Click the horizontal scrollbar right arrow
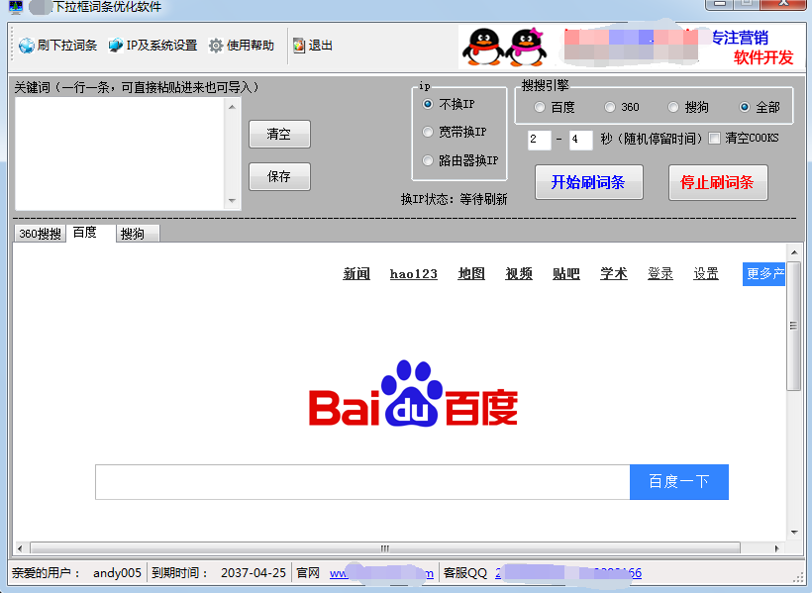Image resolution: width=812 pixels, height=593 pixels. coord(776,548)
